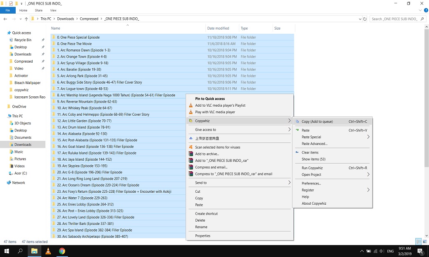Viewport: 429px width, 257px height.
Task: Open the View ribbon tab
Action: tap(53, 10)
